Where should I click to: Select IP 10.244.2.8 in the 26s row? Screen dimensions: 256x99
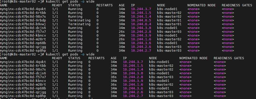tap(141, 31)
